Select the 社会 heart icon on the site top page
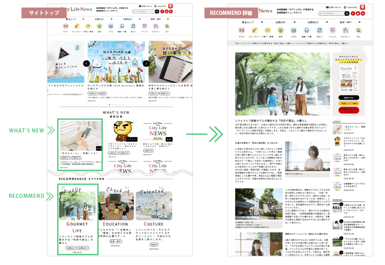 point(99,26)
